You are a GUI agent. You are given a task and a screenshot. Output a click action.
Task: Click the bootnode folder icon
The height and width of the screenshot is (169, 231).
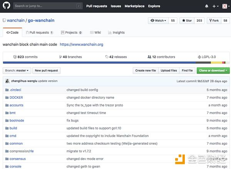click(x=7, y=120)
